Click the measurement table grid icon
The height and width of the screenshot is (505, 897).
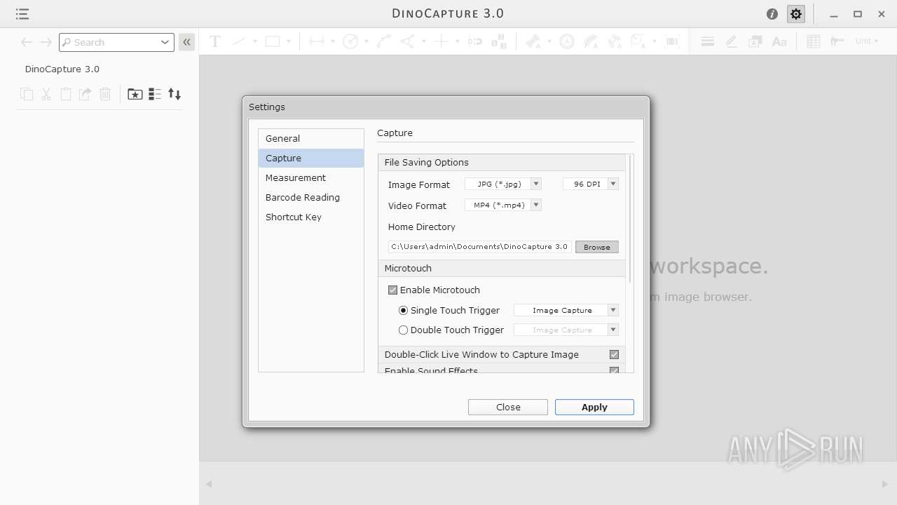pyautogui.click(x=814, y=41)
